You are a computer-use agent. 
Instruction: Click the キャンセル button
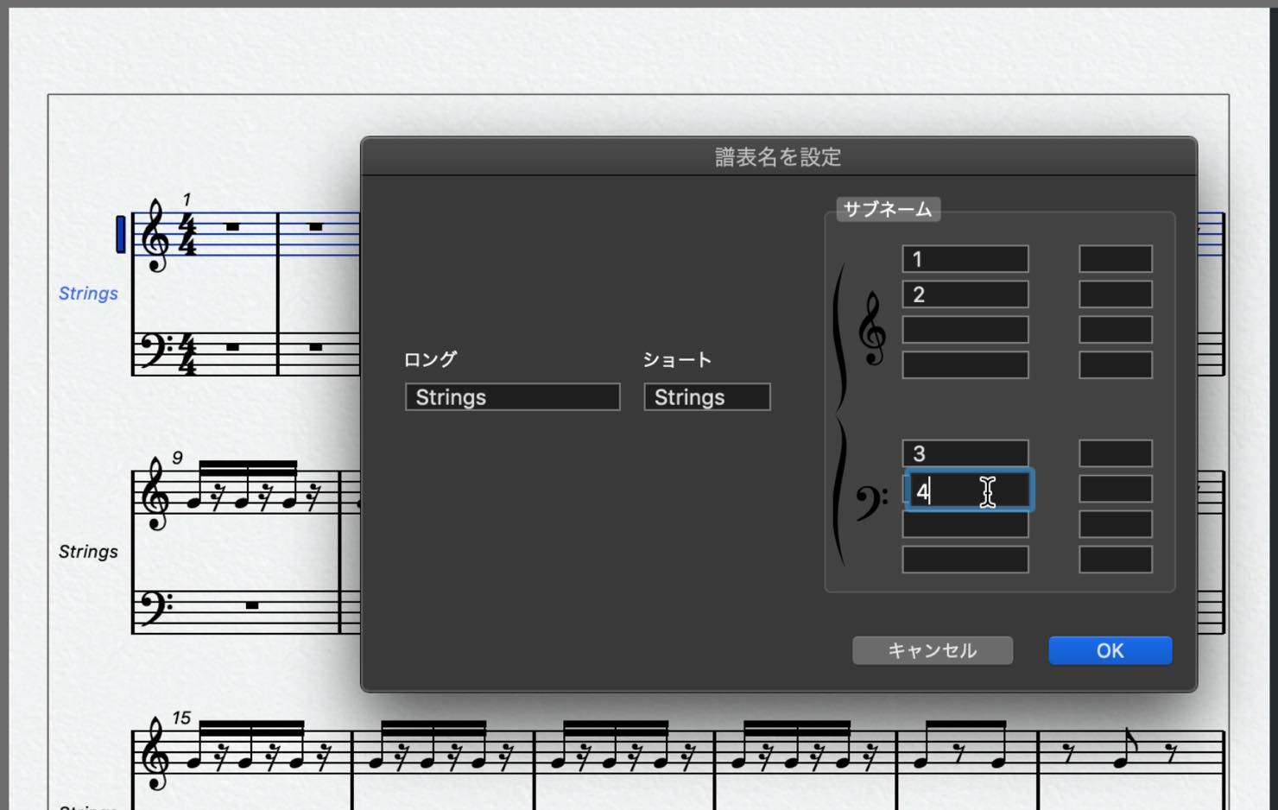[x=933, y=650]
